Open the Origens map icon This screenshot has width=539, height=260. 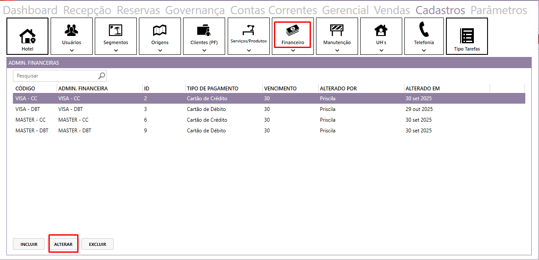[x=160, y=30]
